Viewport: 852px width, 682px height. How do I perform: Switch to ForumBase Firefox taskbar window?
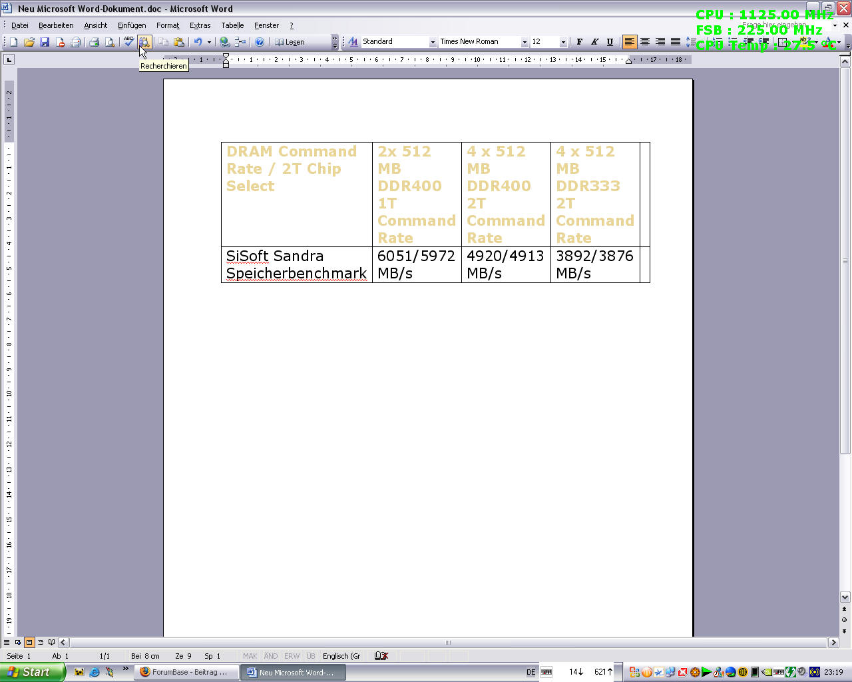(186, 672)
